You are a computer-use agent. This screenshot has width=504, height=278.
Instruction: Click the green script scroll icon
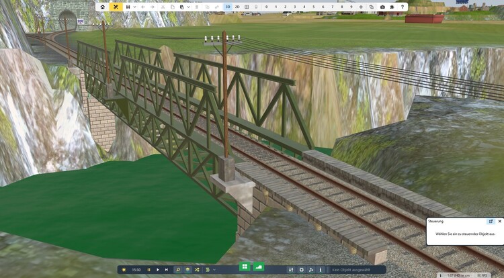(x=208, y=270)
